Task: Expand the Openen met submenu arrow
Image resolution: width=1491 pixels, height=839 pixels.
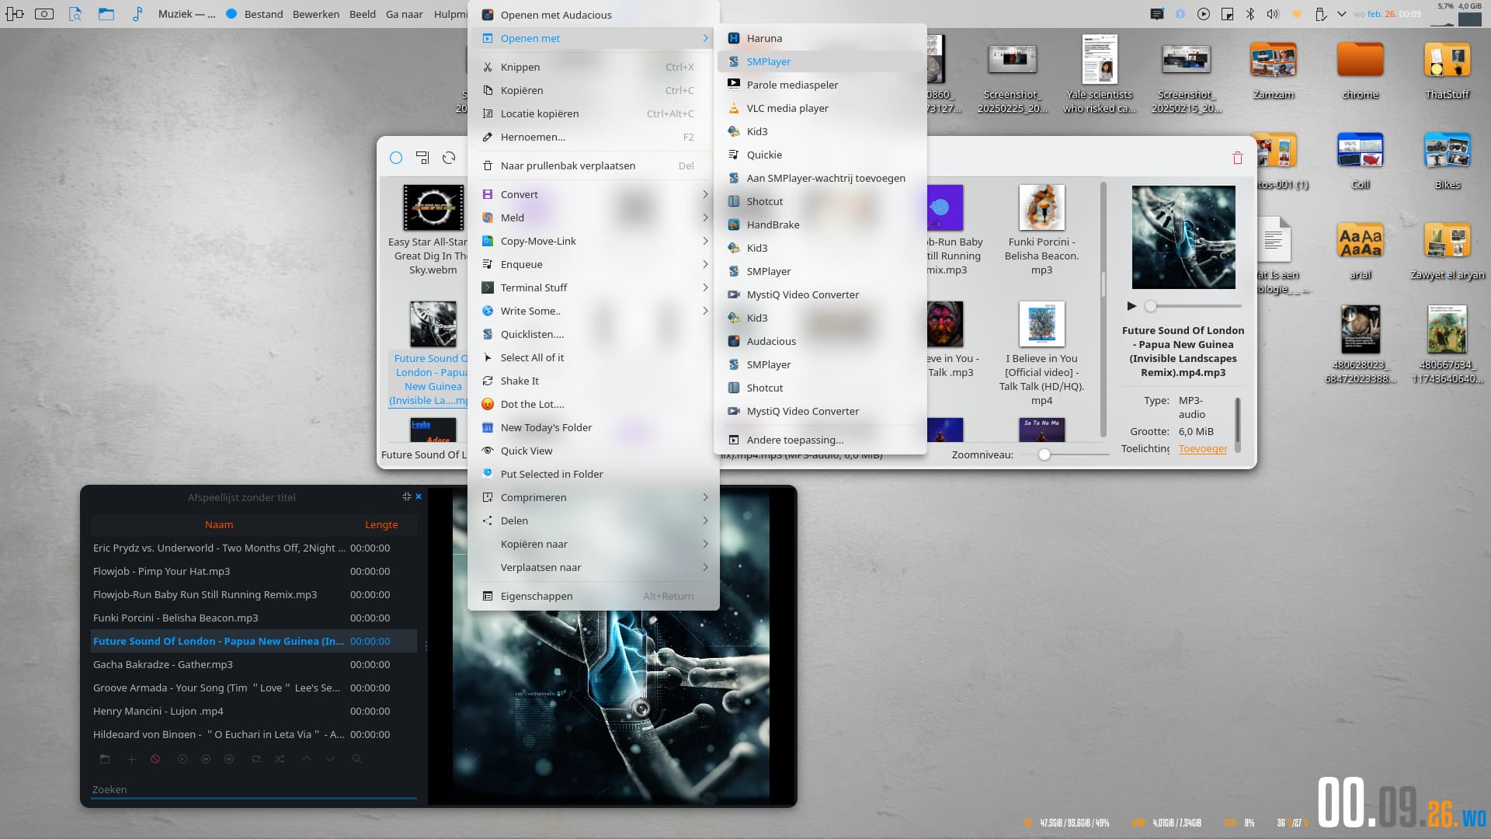Action: tap(705, 38)
